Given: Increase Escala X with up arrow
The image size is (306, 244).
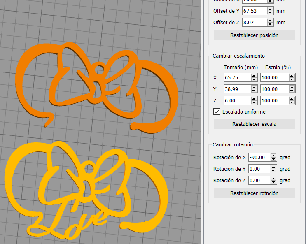Looking at the screenshot, I should (292, 76).
